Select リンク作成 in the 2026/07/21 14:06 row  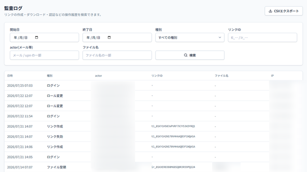[55, 147]
